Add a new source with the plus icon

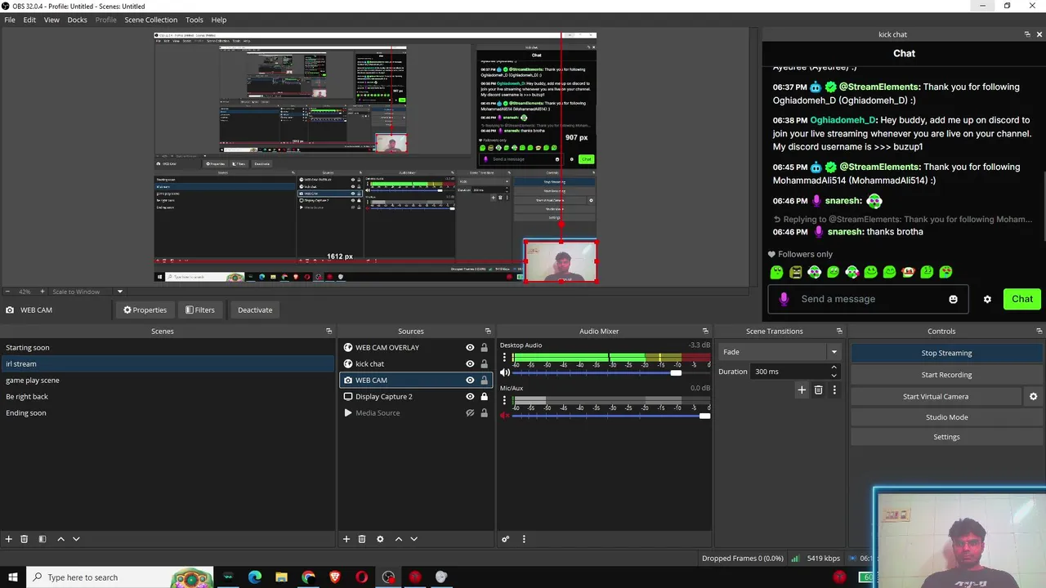(x=346, y=539)
